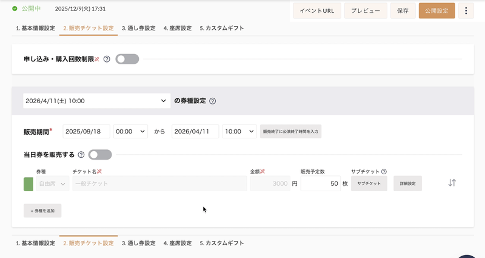Open the sales start time 00:00 dropdown

pos(130,131)
